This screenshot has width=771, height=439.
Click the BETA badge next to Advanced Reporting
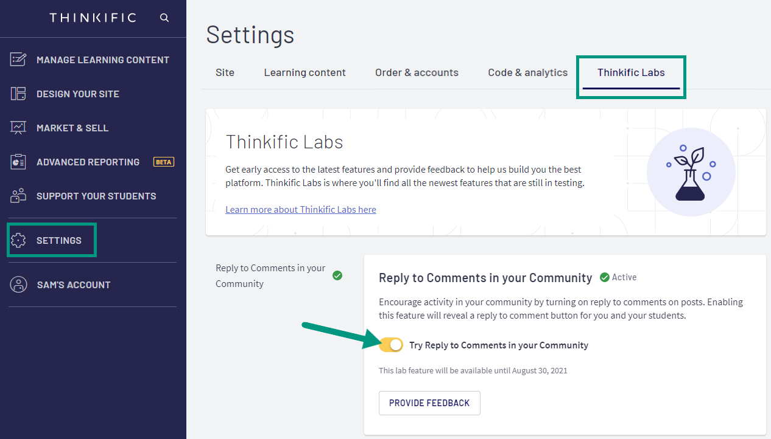tap(164, 162)
